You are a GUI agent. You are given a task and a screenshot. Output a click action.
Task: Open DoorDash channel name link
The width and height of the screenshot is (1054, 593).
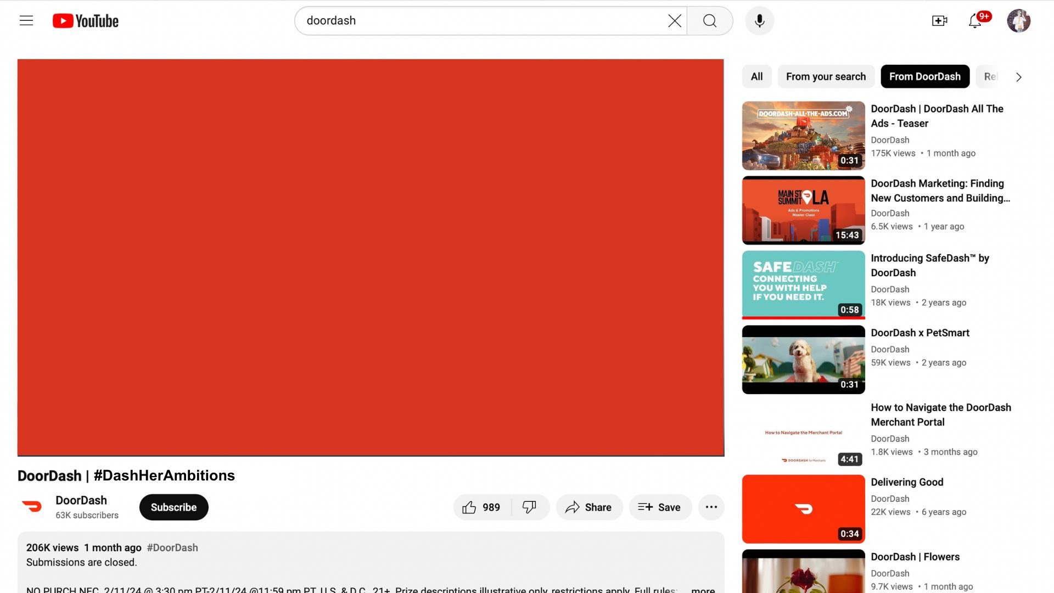point(81,500)
